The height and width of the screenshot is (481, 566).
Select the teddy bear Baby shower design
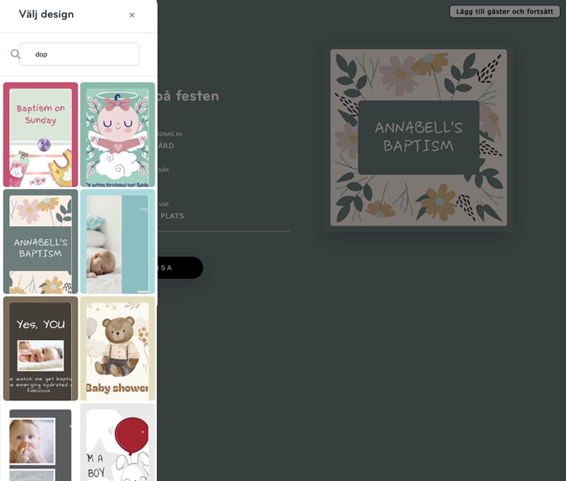click(118, 348)
